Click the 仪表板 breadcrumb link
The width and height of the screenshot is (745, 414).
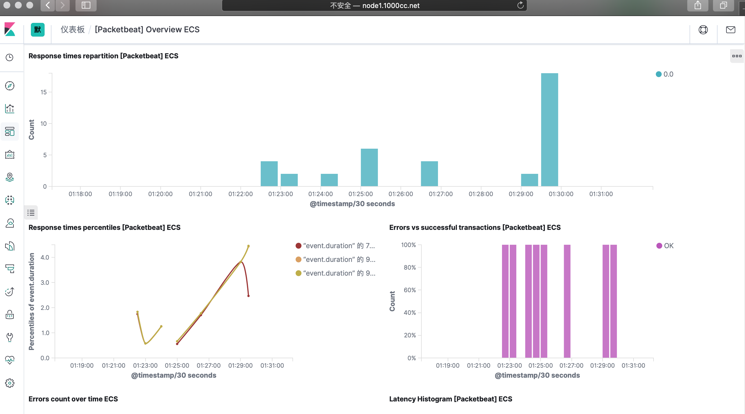point(73,29)
